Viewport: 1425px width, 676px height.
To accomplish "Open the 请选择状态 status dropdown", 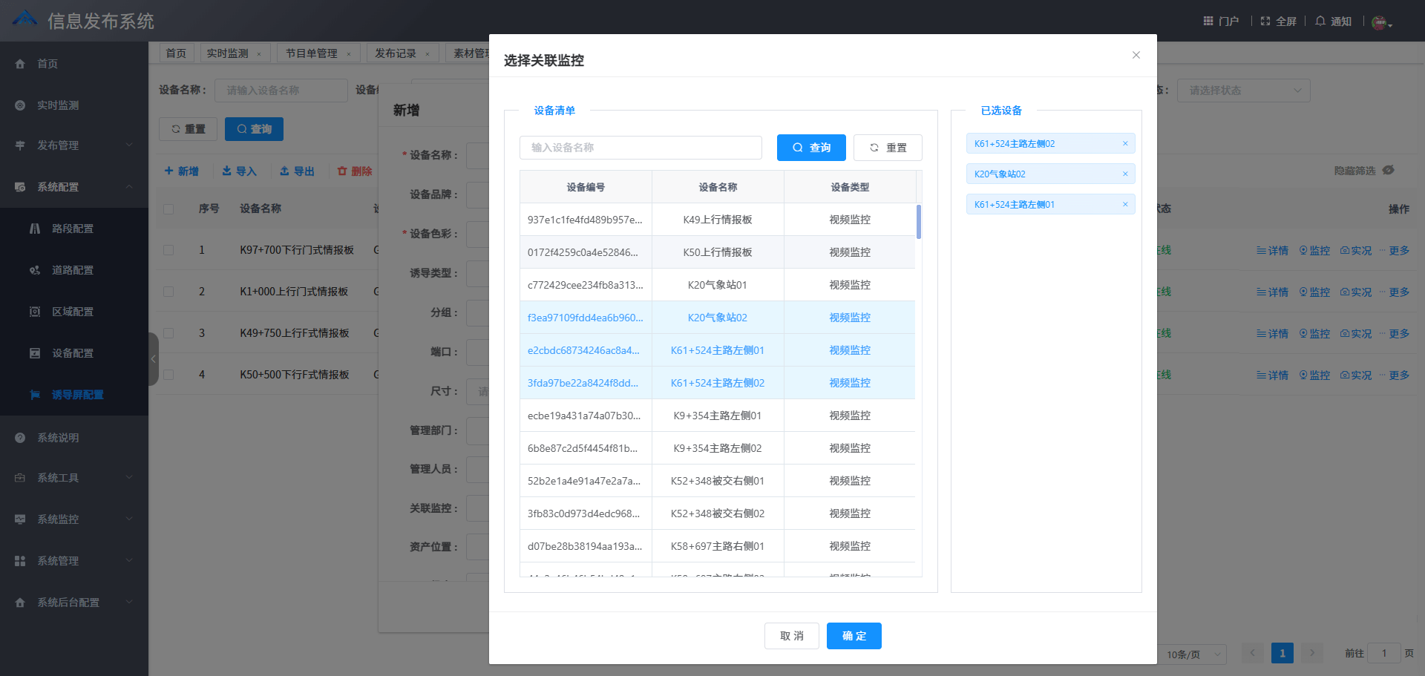I will (1244, 90).
